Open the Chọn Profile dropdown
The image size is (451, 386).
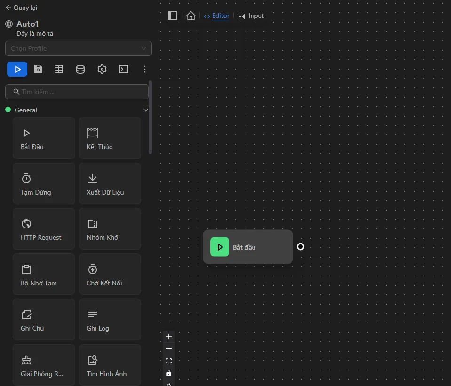pos(78,48)
